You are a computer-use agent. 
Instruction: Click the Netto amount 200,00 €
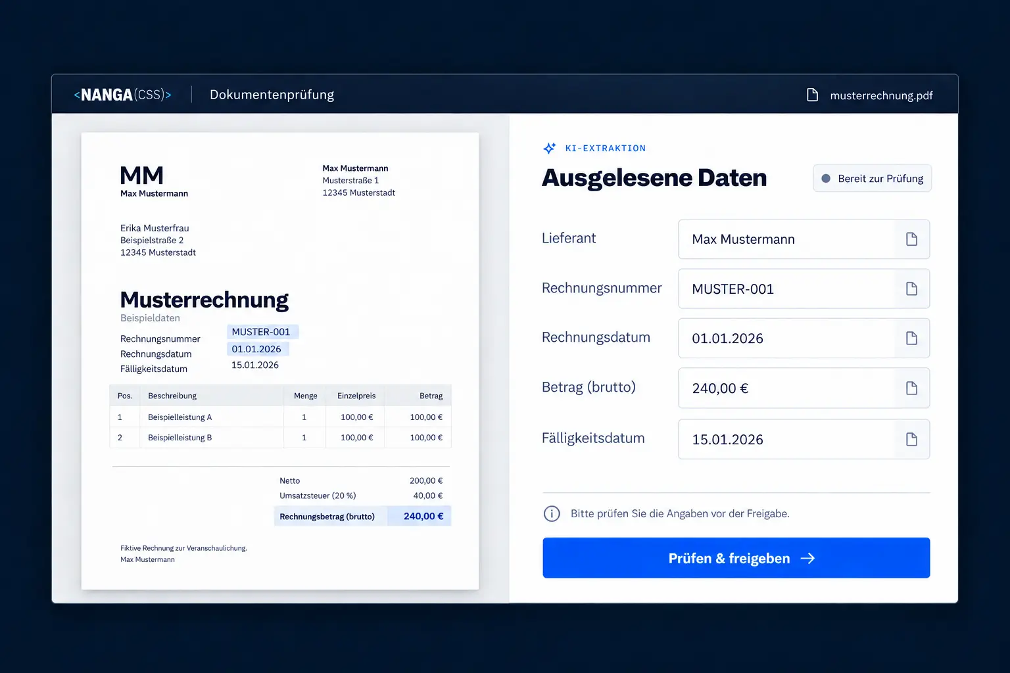pos(426,480)
